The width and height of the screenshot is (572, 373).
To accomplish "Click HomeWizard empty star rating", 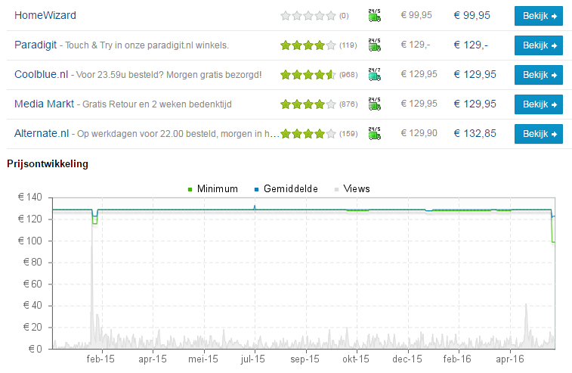I will [308, 16].
